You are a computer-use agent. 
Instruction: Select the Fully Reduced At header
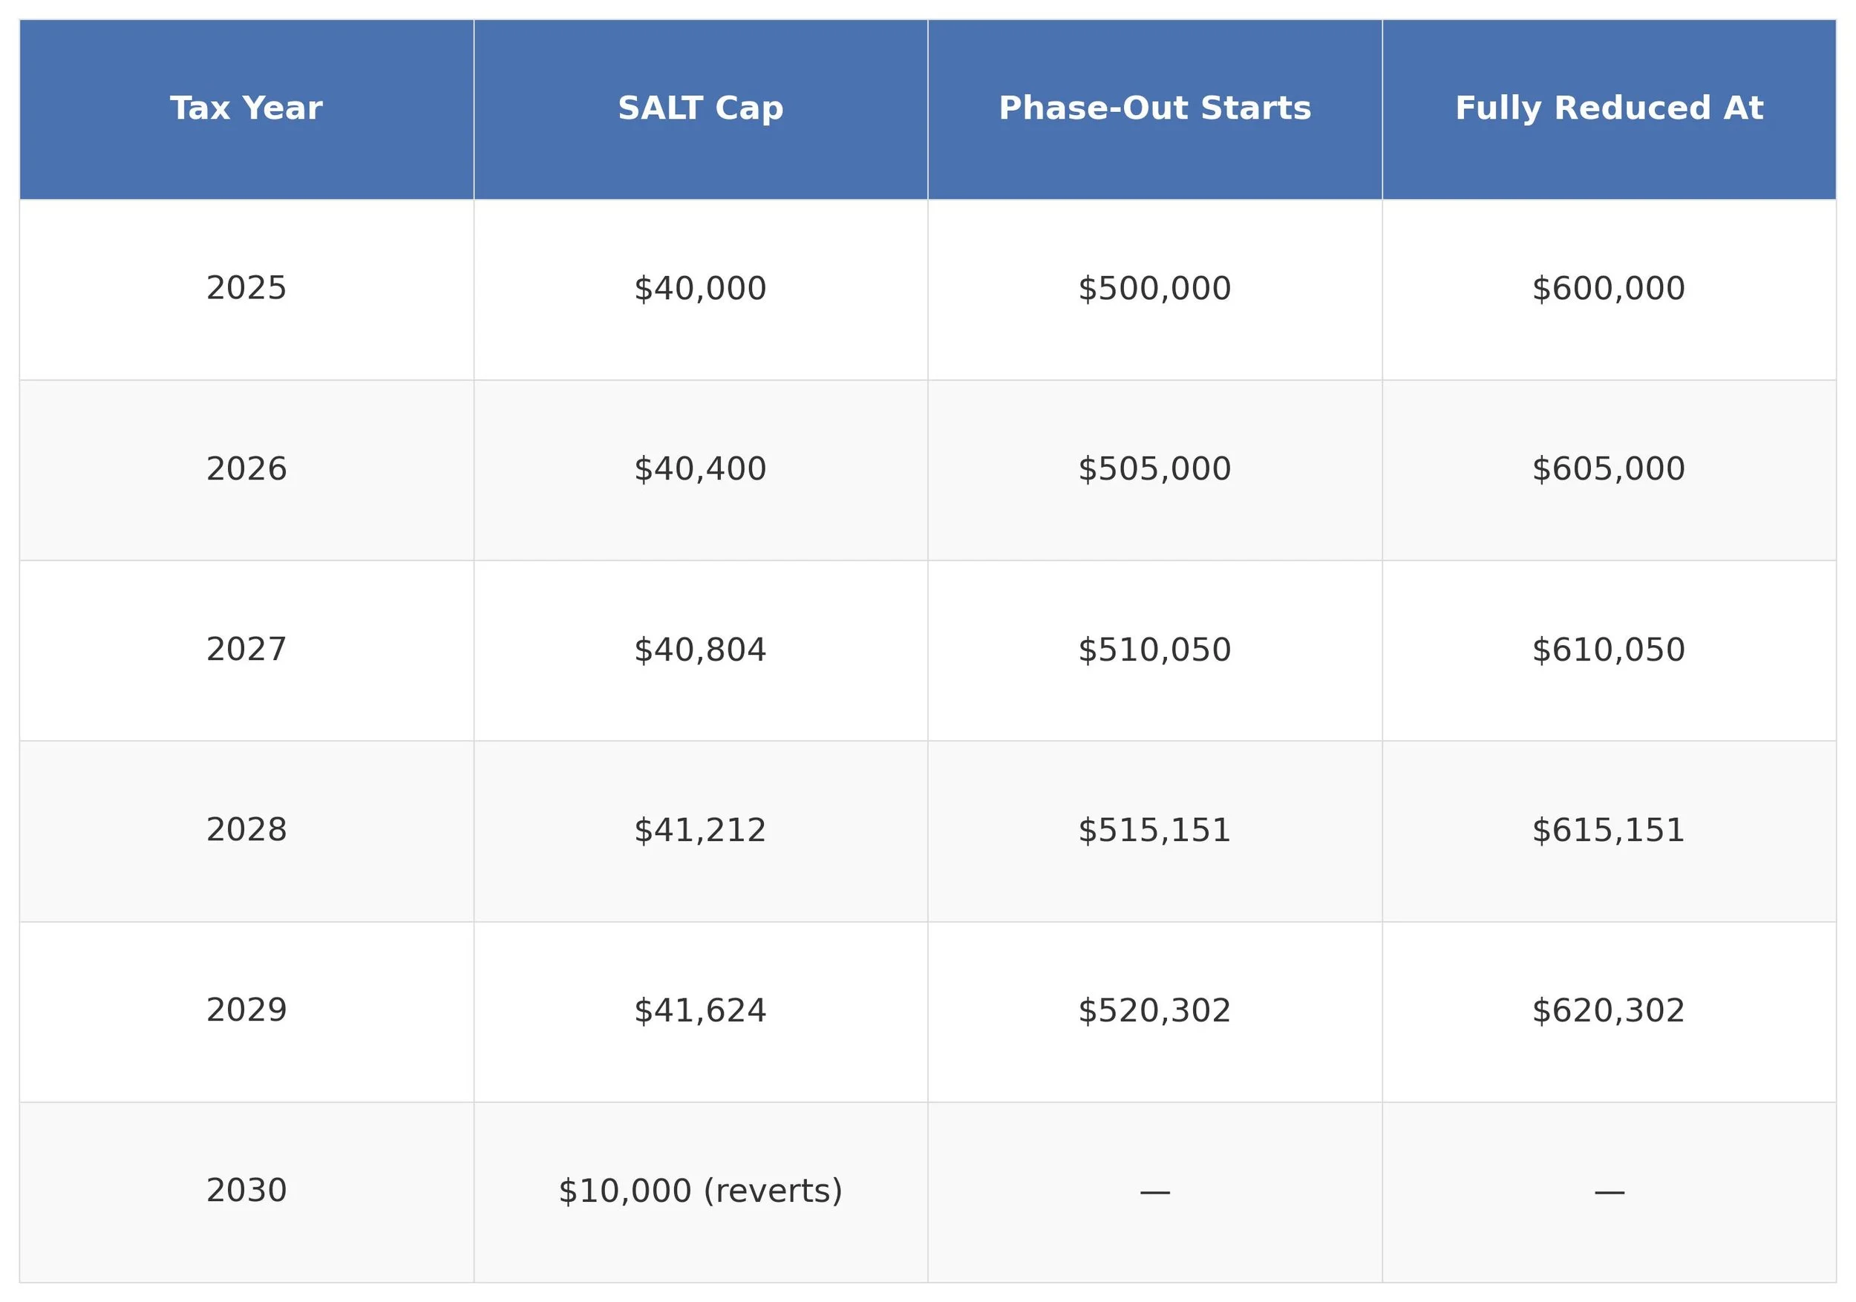pos(1609,108)
